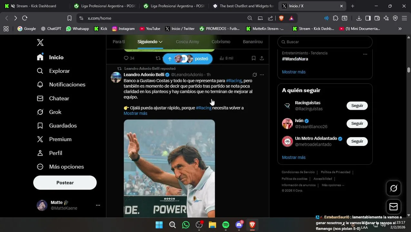This screenshot has height=232, width=411.
Task: Follow Un Metro Adelantado account
Action: tap(357, 141)
